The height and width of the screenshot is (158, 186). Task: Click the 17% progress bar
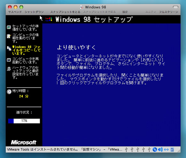click(24, 121)
